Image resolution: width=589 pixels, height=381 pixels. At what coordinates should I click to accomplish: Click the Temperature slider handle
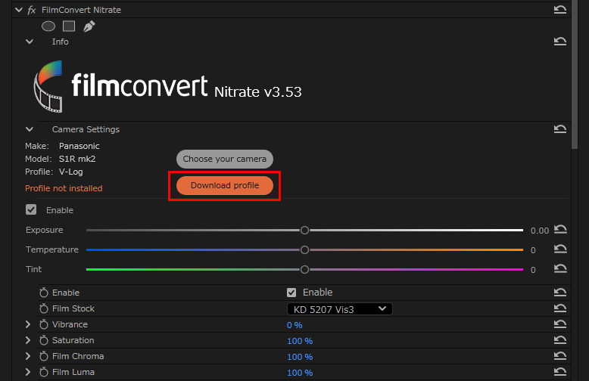click(304, 249)
